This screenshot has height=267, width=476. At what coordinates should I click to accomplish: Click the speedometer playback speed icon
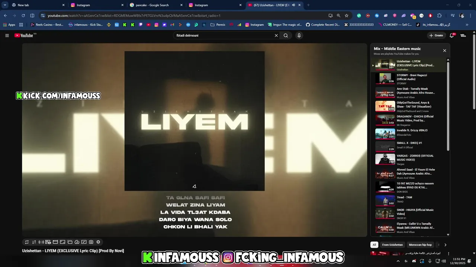coord(77,242)
